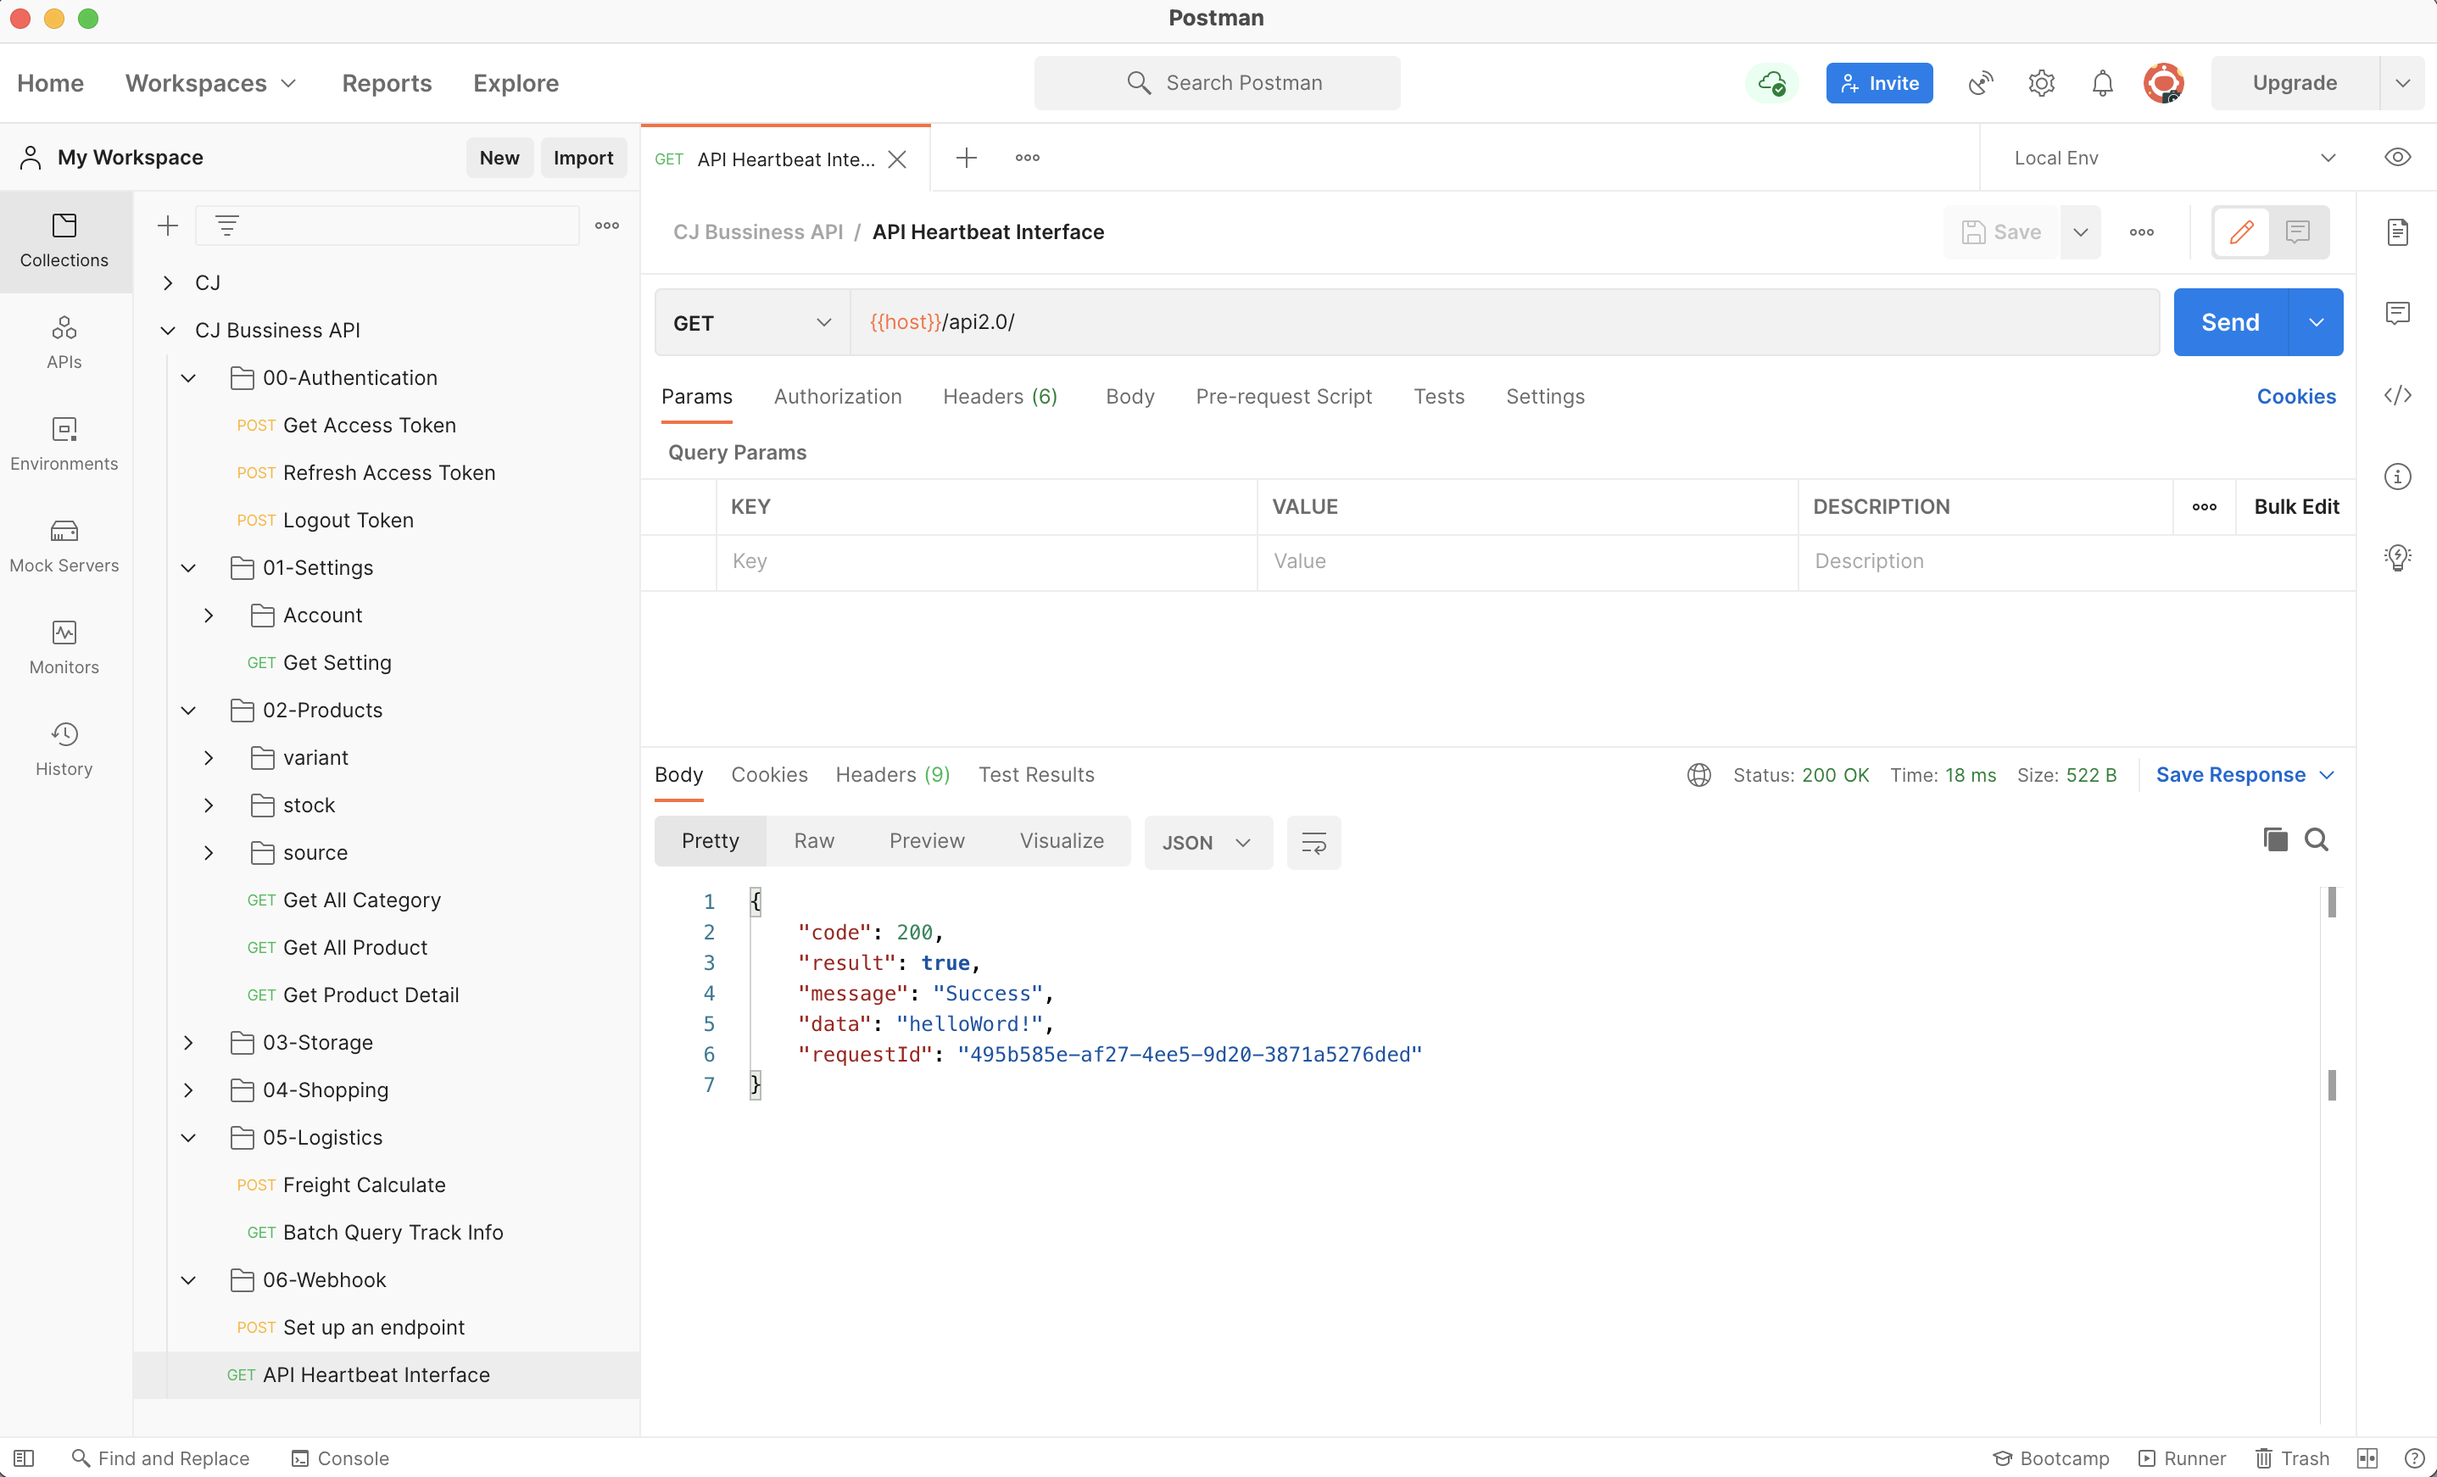Open the user avatar menu

2163,83
